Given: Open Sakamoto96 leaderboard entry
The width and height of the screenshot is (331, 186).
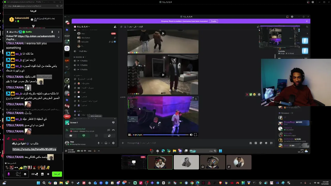Looking at the screenshot, I should pyautogui.click(x=19, y=19).
